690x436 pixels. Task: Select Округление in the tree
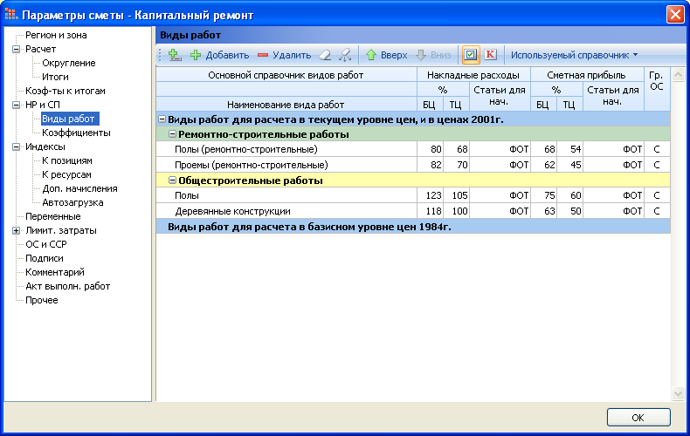tap(69, 63)
